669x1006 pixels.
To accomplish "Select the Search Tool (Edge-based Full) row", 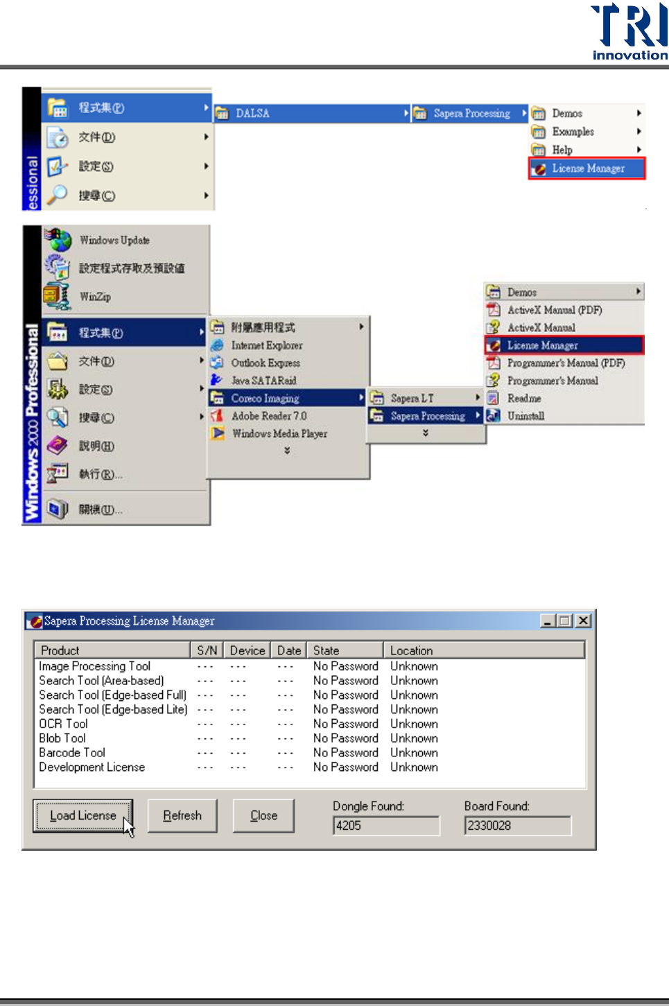I will (x=310, y=695).
